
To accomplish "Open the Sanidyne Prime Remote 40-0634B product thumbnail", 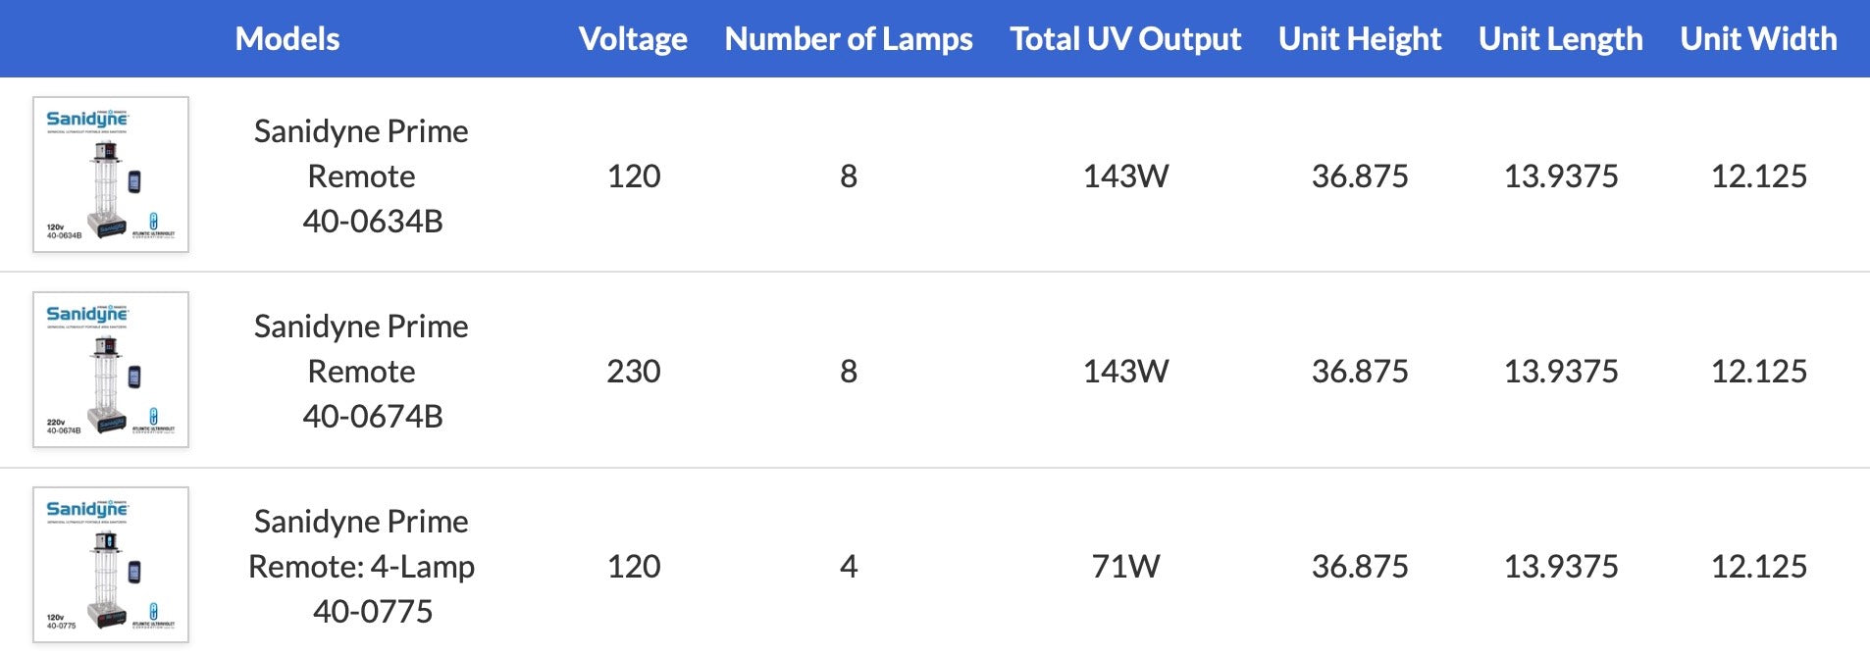I will 111,175.
